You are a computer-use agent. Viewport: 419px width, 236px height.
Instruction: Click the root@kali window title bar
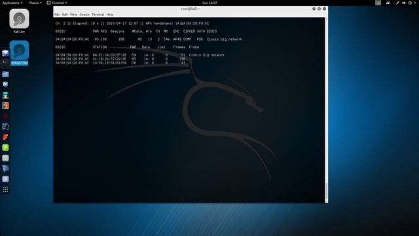click(x=191, y=9)
